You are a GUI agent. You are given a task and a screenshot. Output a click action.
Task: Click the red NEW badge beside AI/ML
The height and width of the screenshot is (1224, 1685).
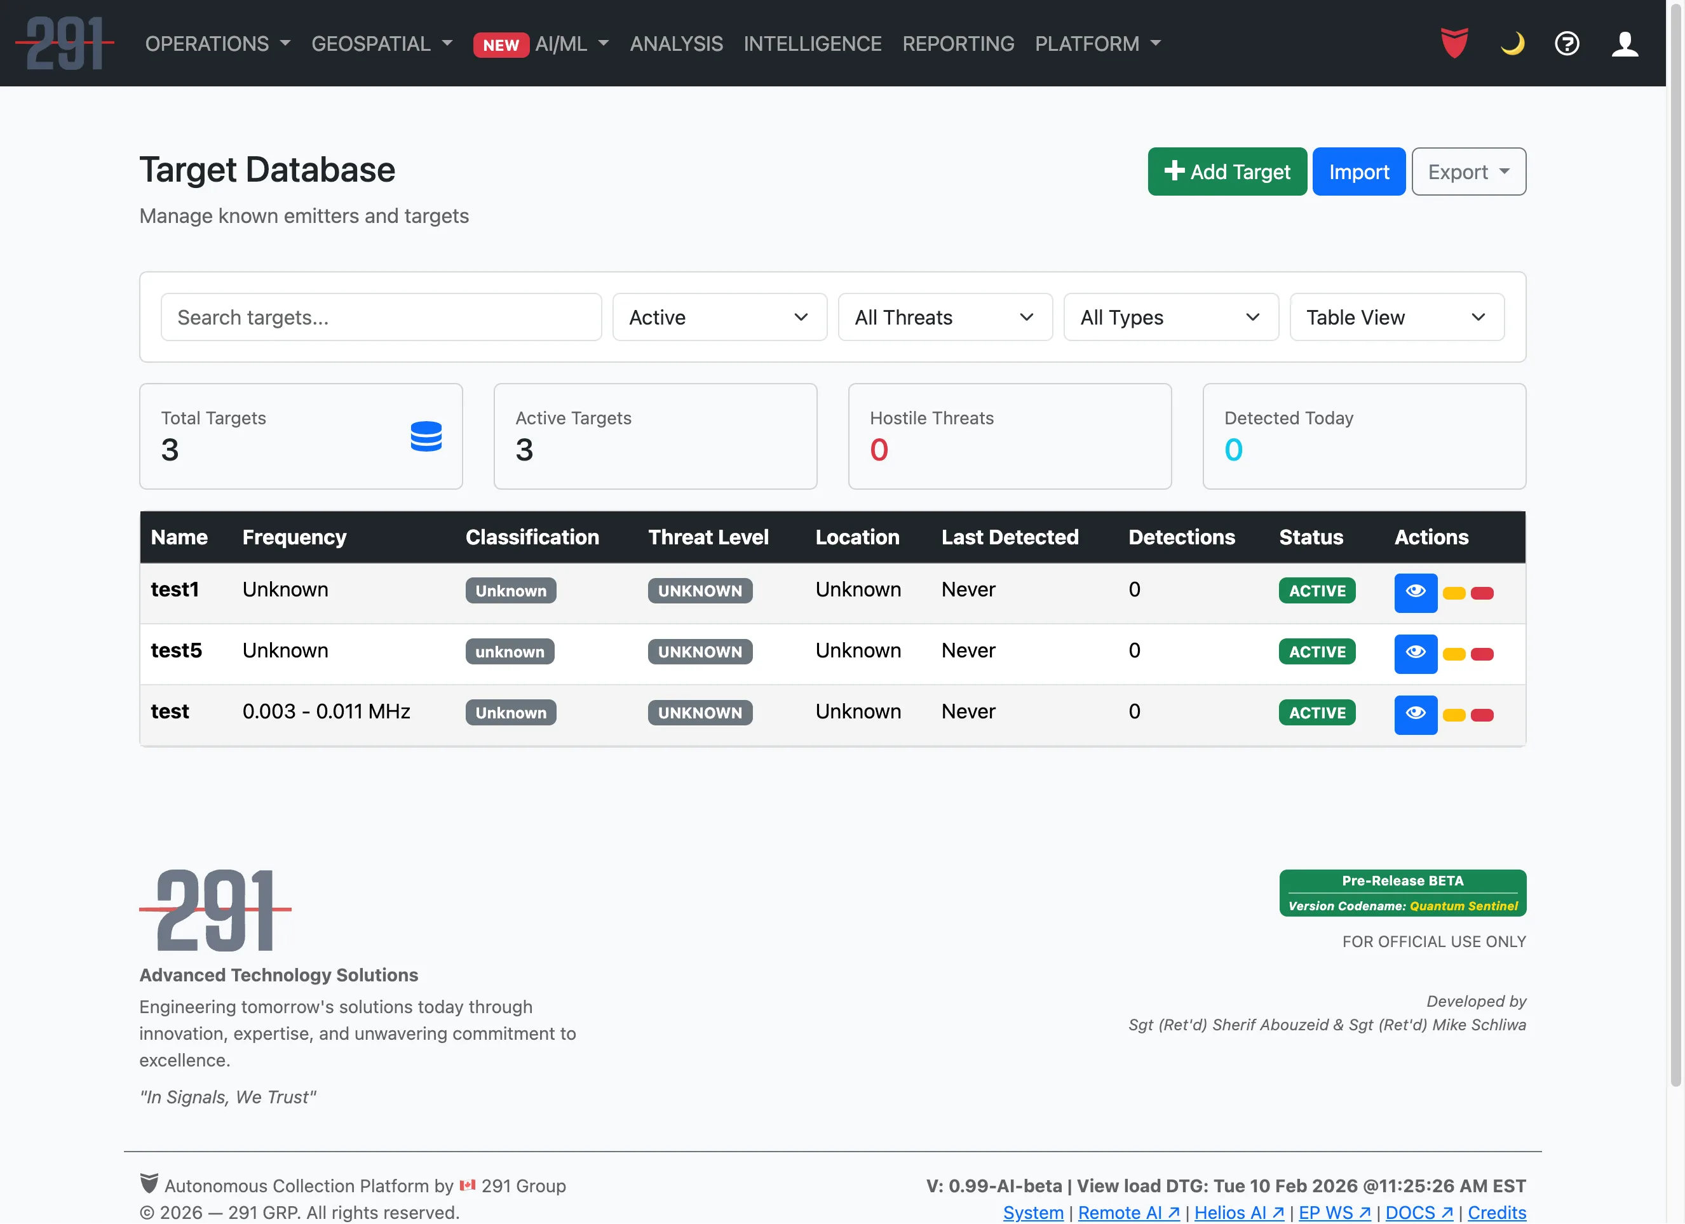click(x=501, y=44)
